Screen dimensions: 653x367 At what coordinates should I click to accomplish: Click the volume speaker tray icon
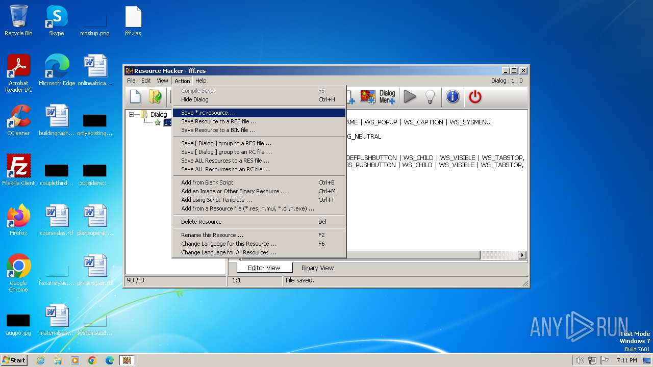(x=580, y=360)
